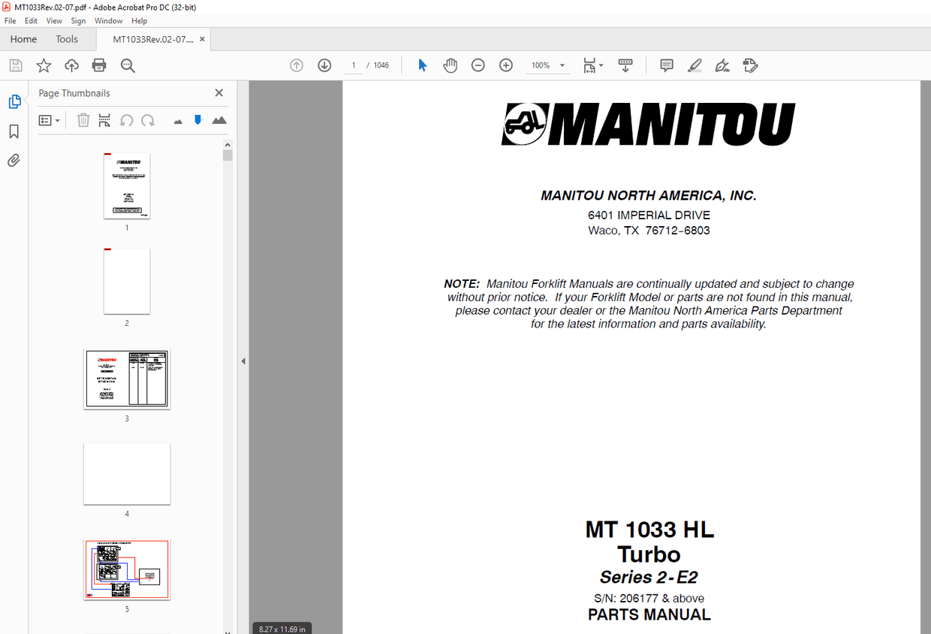This screenshot has width=931, height=634.
Task: Enlarge page thumbnails
Action: pos(218,120)
